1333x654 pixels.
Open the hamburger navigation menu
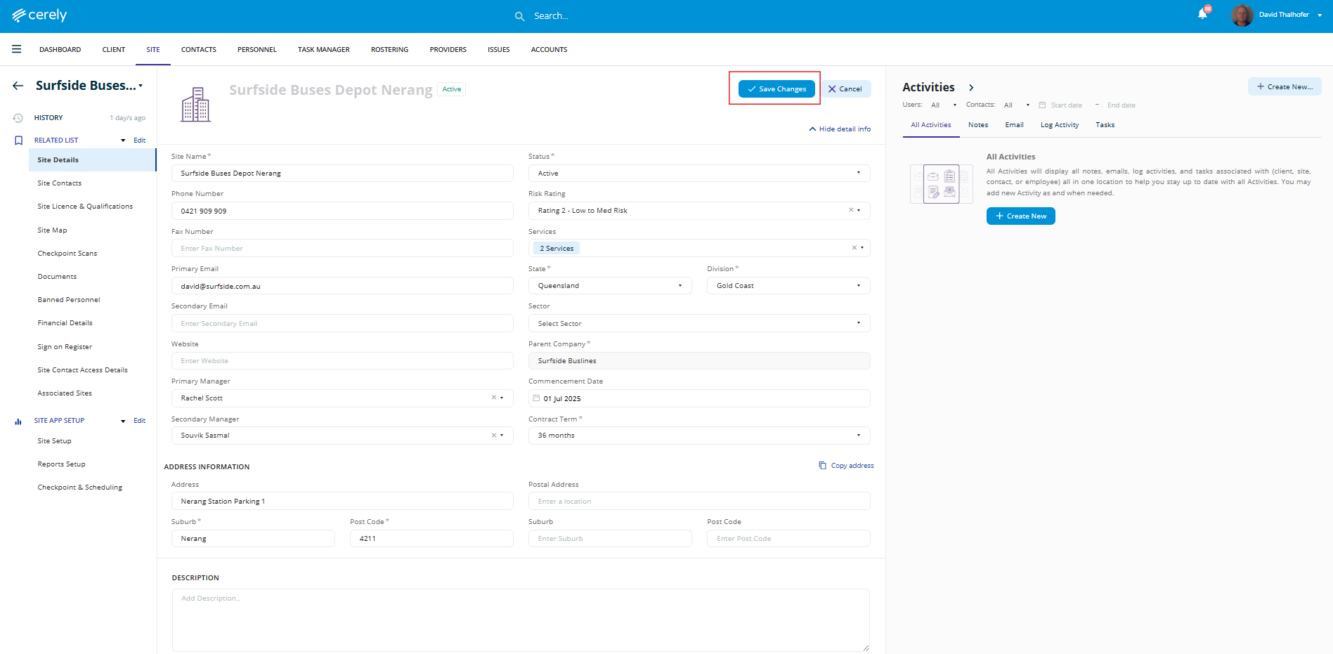(x=16, y=49)
